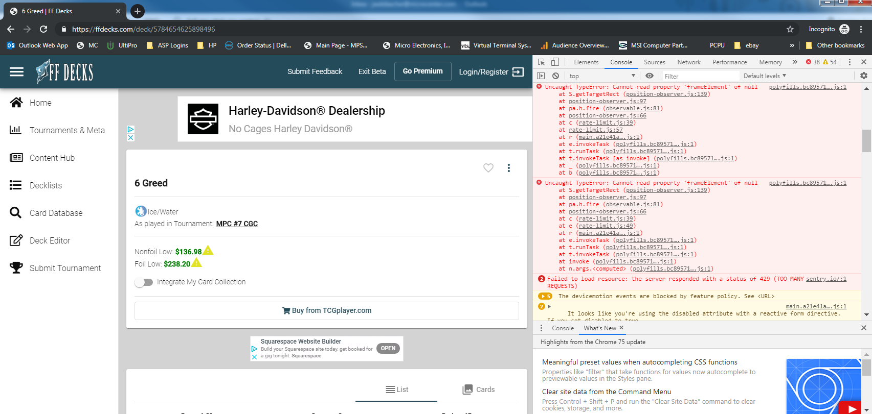Reload the page
Screen dimensions: 872x414
[43, 29]
